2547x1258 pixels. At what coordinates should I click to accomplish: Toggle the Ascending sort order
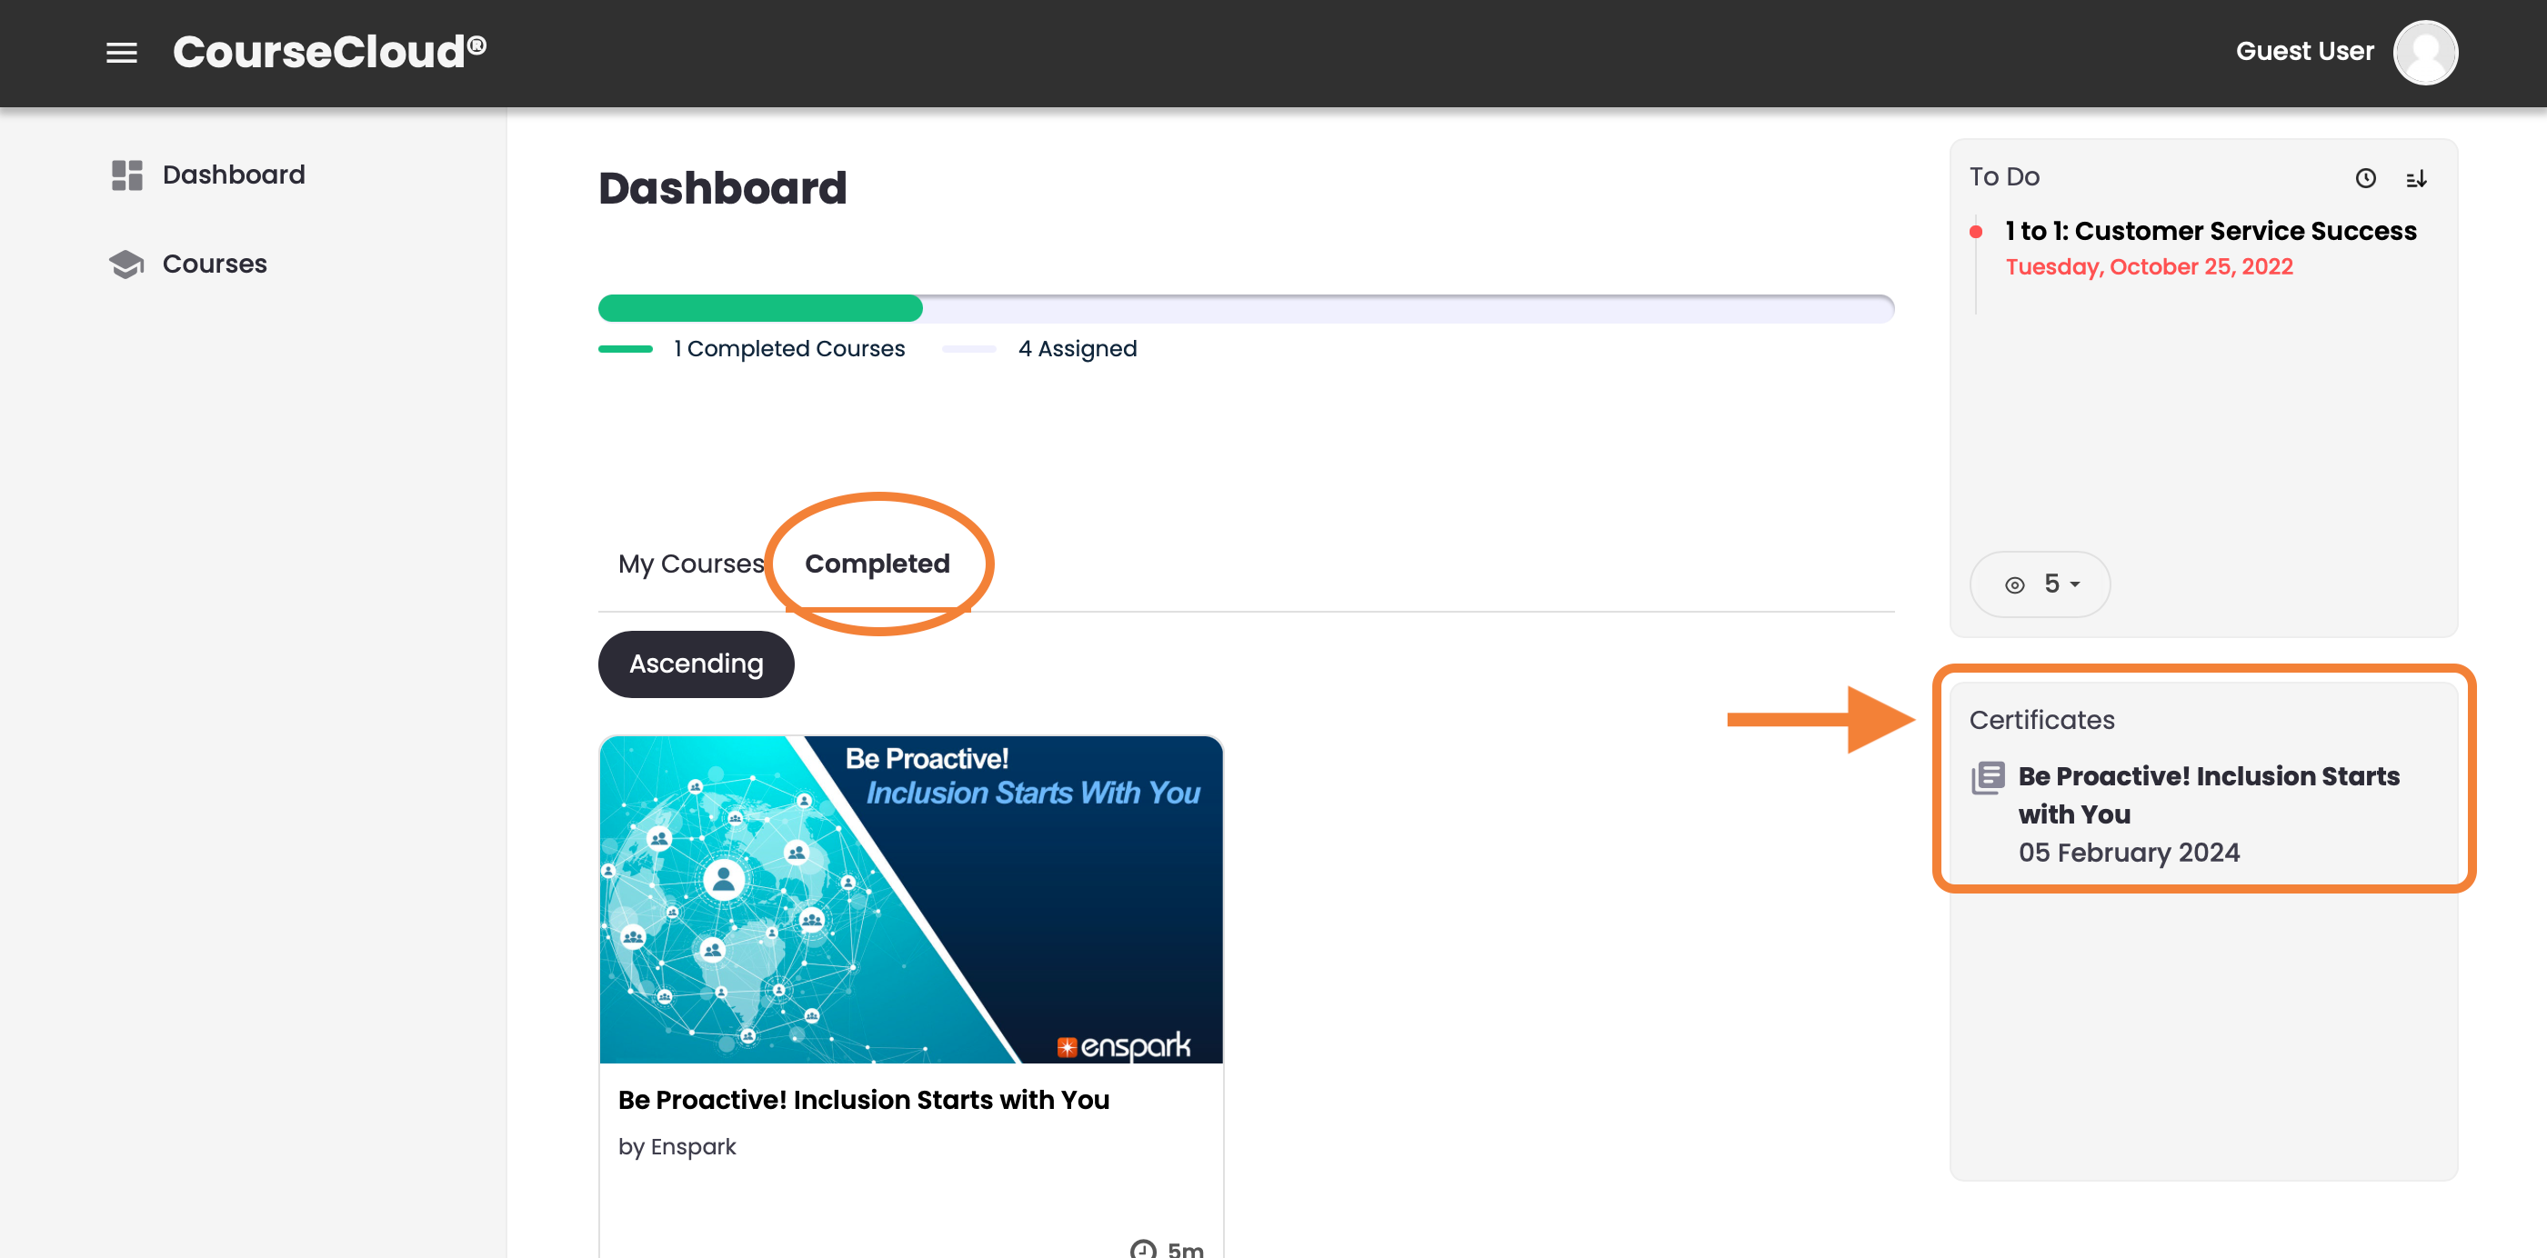click(695, 664)
